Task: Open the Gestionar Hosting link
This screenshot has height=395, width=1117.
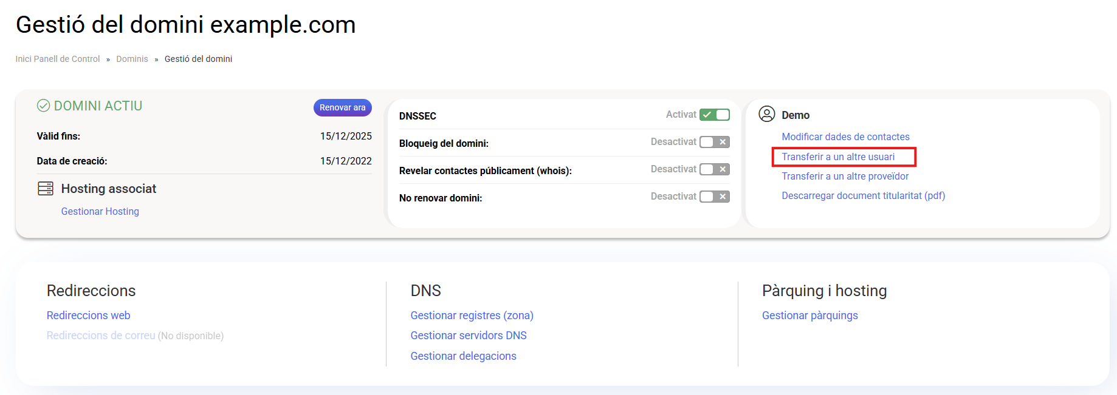Action: tap(100, 211)
